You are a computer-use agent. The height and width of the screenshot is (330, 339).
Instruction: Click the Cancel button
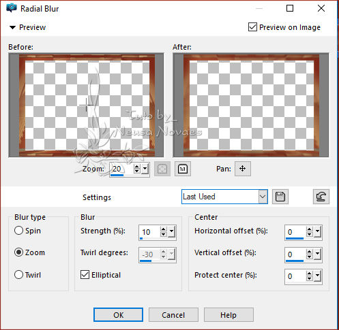(173, 315)
